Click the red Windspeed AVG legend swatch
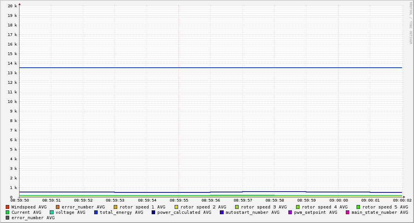The height and width of the screenshot is (223, 414). click(8, 207)
